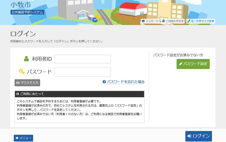
Task: Focus the パスワード text field
Action: (x=82, y=72)
